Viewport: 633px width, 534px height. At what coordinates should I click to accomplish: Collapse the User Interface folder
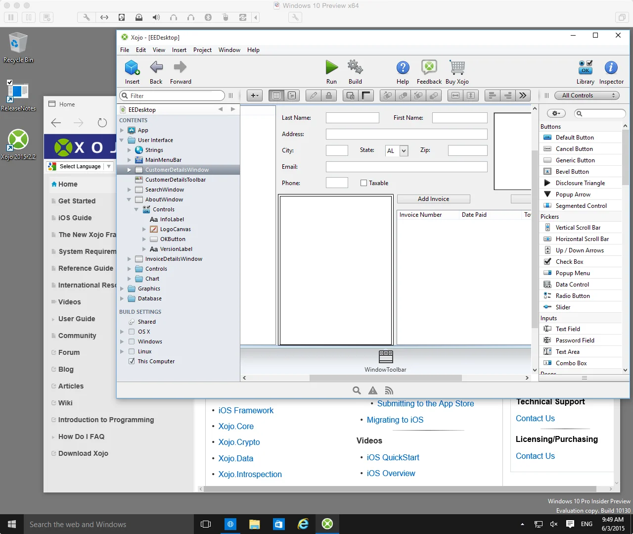click(x=122, y=140)
